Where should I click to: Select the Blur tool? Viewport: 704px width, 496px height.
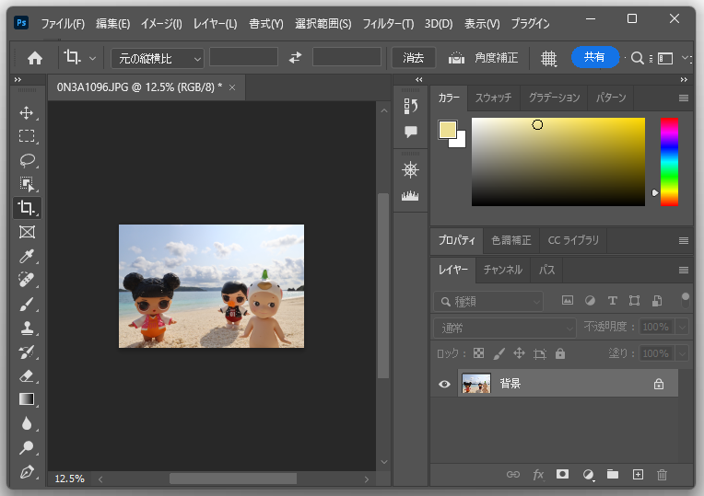tap(27, 423)
